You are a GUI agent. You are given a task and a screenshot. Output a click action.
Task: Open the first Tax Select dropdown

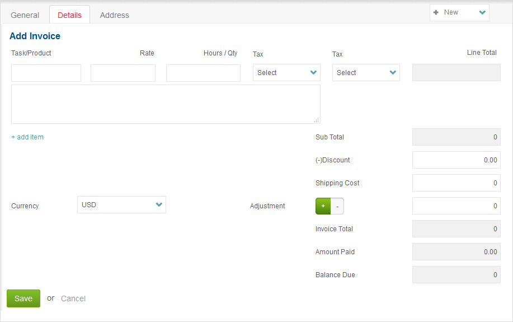pos(286,73)
